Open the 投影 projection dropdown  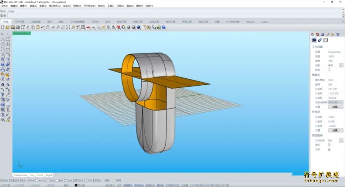[x=341, y=65]
